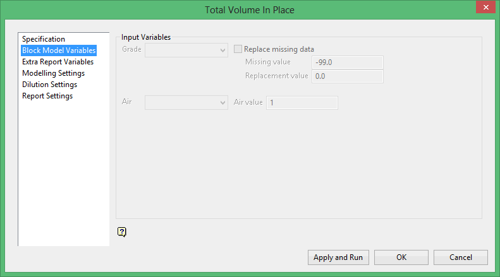Select Specification in the left panel
This screenshot has width=500, height=277.
44,39
